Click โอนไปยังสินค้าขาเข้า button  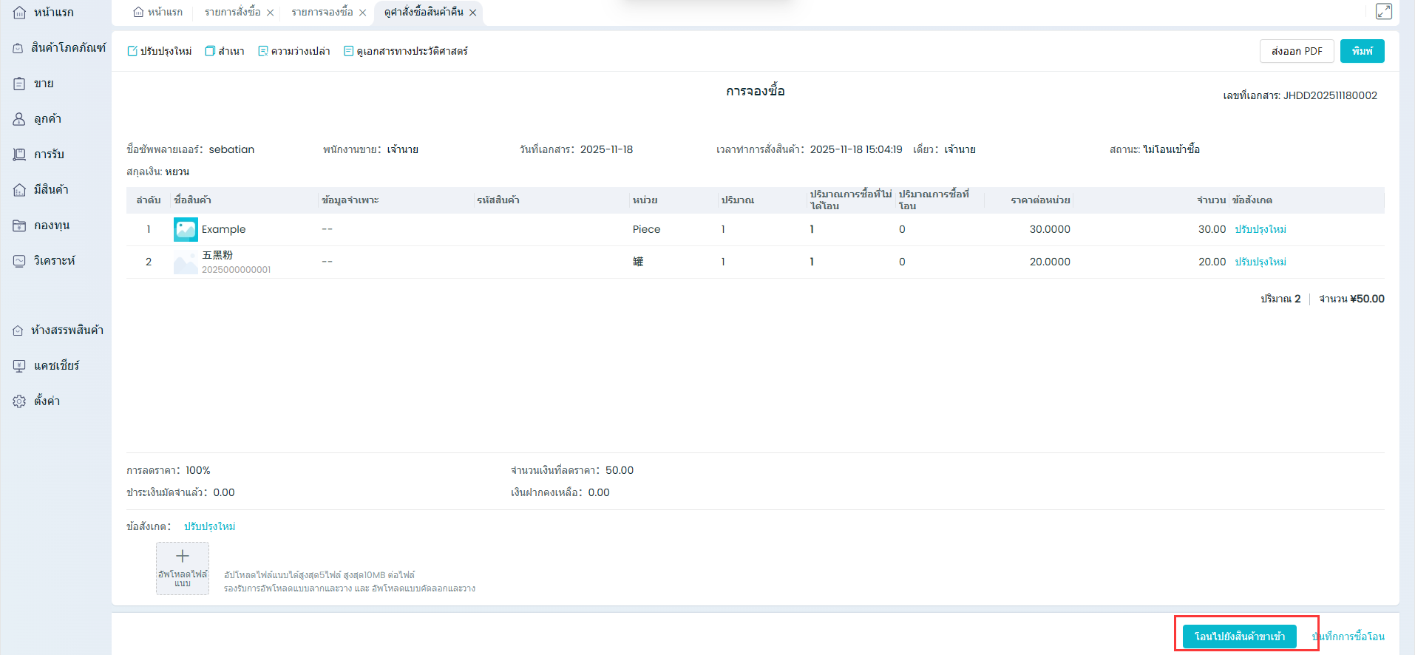point(1239,637)
